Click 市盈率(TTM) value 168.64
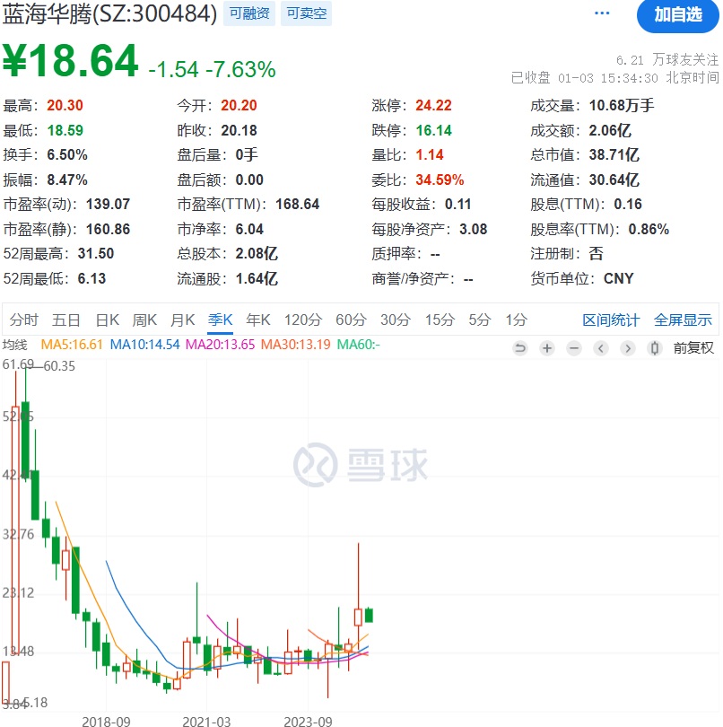 [298, 205]
